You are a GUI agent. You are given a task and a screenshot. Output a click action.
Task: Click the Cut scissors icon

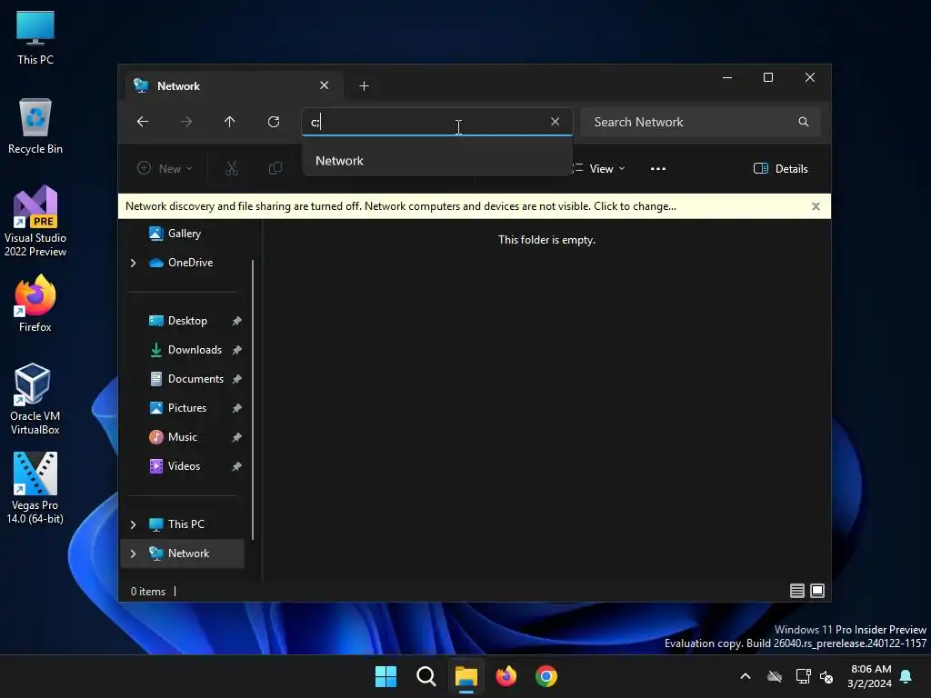232,168
